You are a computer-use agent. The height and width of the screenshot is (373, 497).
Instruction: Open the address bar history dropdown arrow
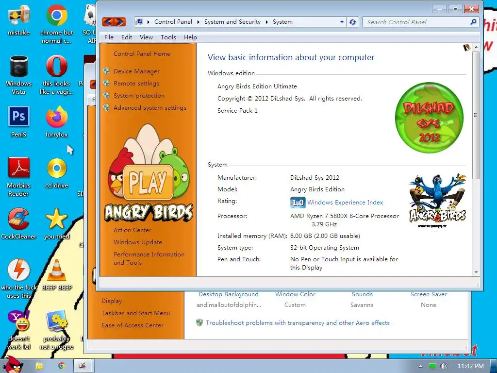click(342, 22)
